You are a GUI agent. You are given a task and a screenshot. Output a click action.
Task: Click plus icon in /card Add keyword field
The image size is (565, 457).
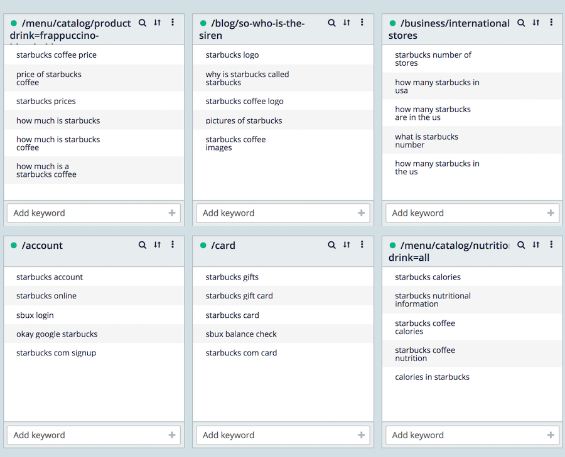pyautogui.click(x=361, y=435)
